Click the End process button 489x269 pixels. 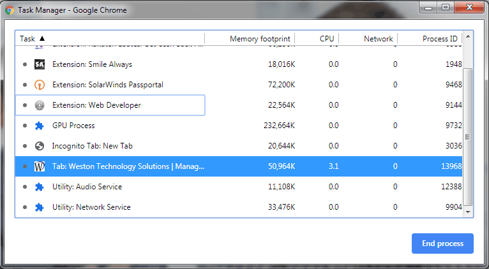[x=442, y=244]
